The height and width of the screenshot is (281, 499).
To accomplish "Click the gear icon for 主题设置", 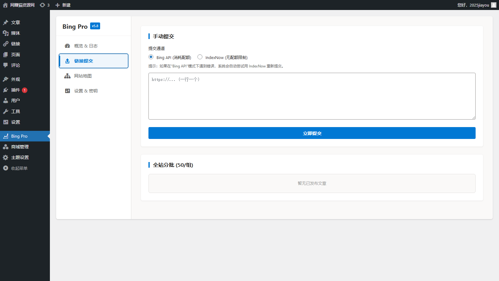I will click(6, 158).
